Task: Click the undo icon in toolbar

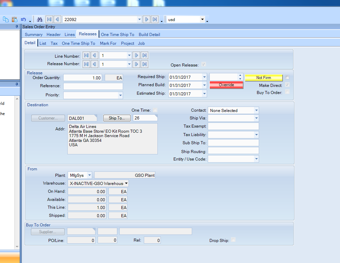Action: [x=23, y=20]
